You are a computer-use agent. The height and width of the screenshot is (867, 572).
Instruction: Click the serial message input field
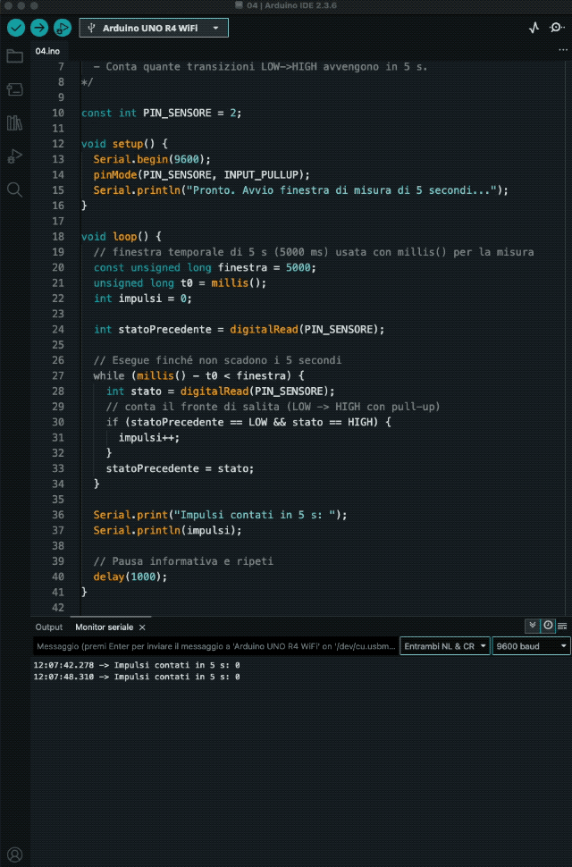(x=214, y=645)
